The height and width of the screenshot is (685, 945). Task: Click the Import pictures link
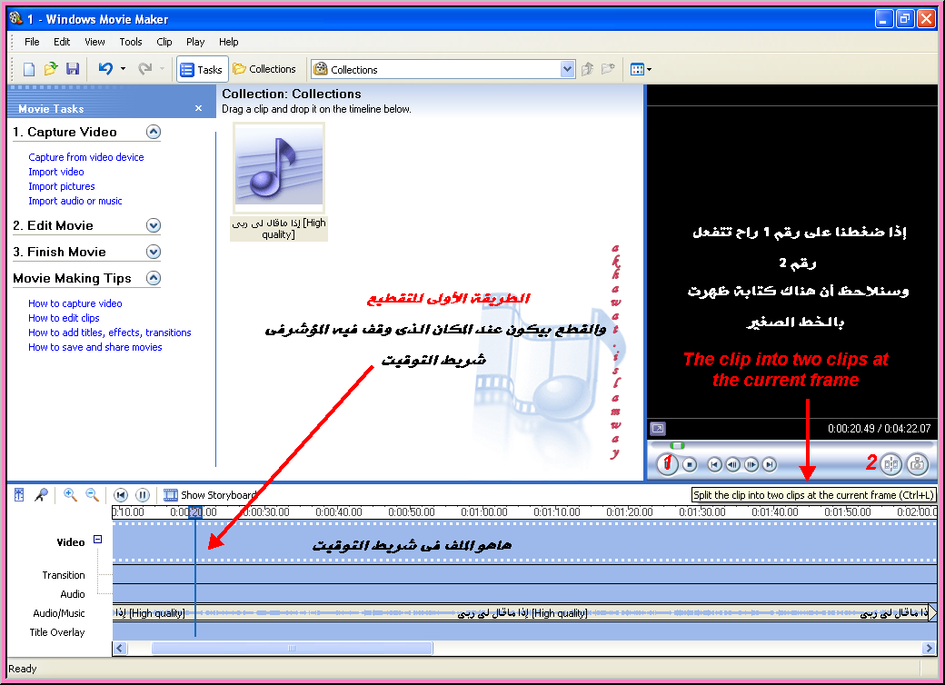[x=62, y=186]
